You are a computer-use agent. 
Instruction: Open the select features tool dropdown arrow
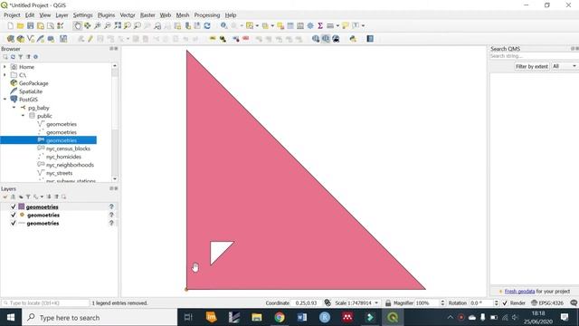pyautogui.click(x=257, y=25)
